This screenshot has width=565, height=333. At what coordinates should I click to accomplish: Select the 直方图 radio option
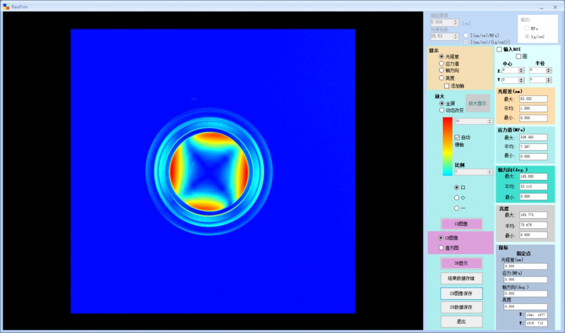click(x=441, y=248)
